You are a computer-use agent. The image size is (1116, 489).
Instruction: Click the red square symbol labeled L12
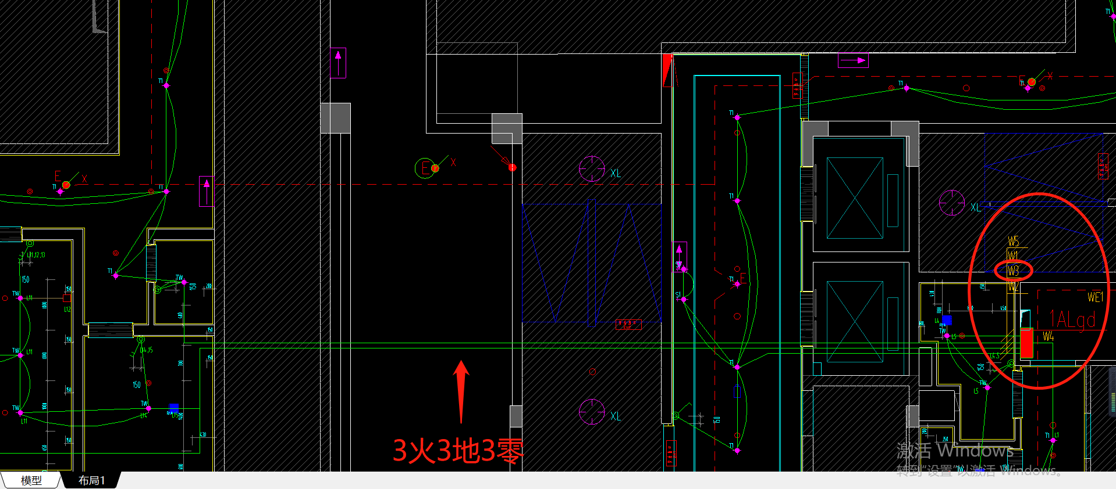click(67, 297)
